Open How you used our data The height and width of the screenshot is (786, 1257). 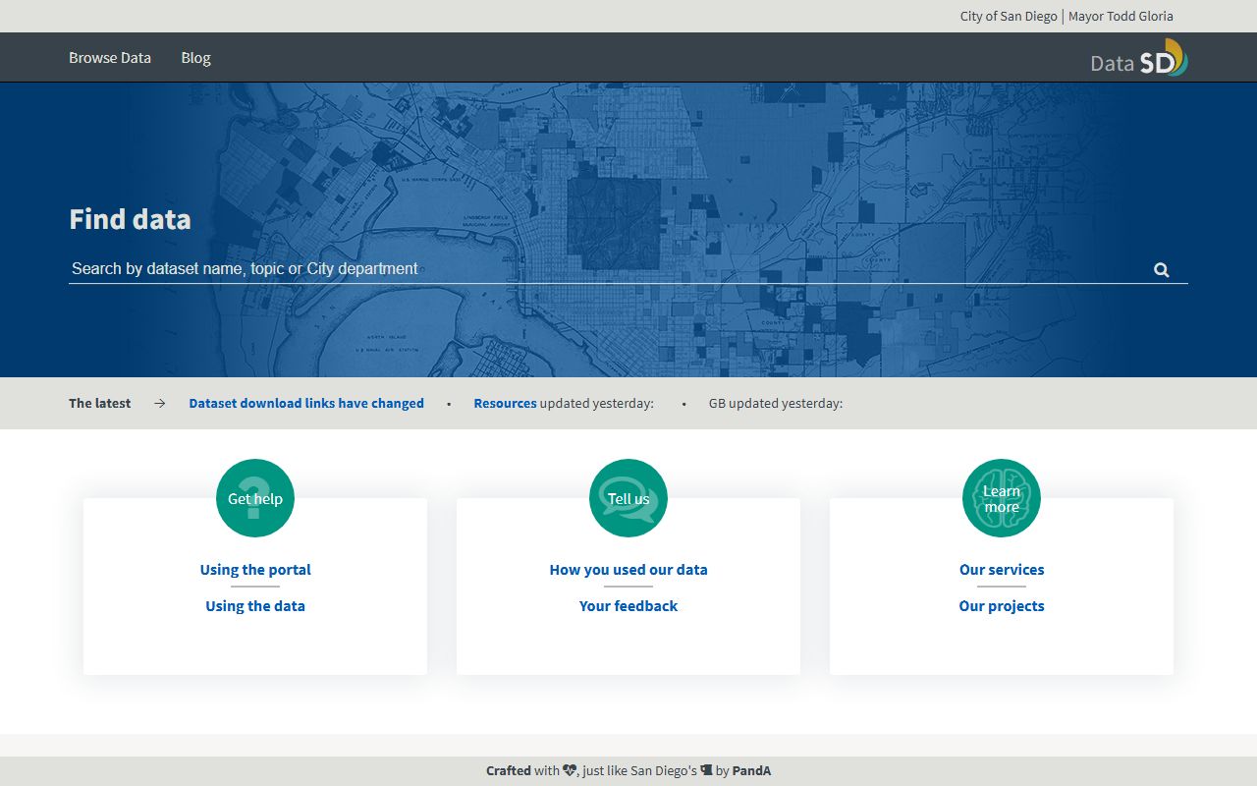(x=628, y=570)
